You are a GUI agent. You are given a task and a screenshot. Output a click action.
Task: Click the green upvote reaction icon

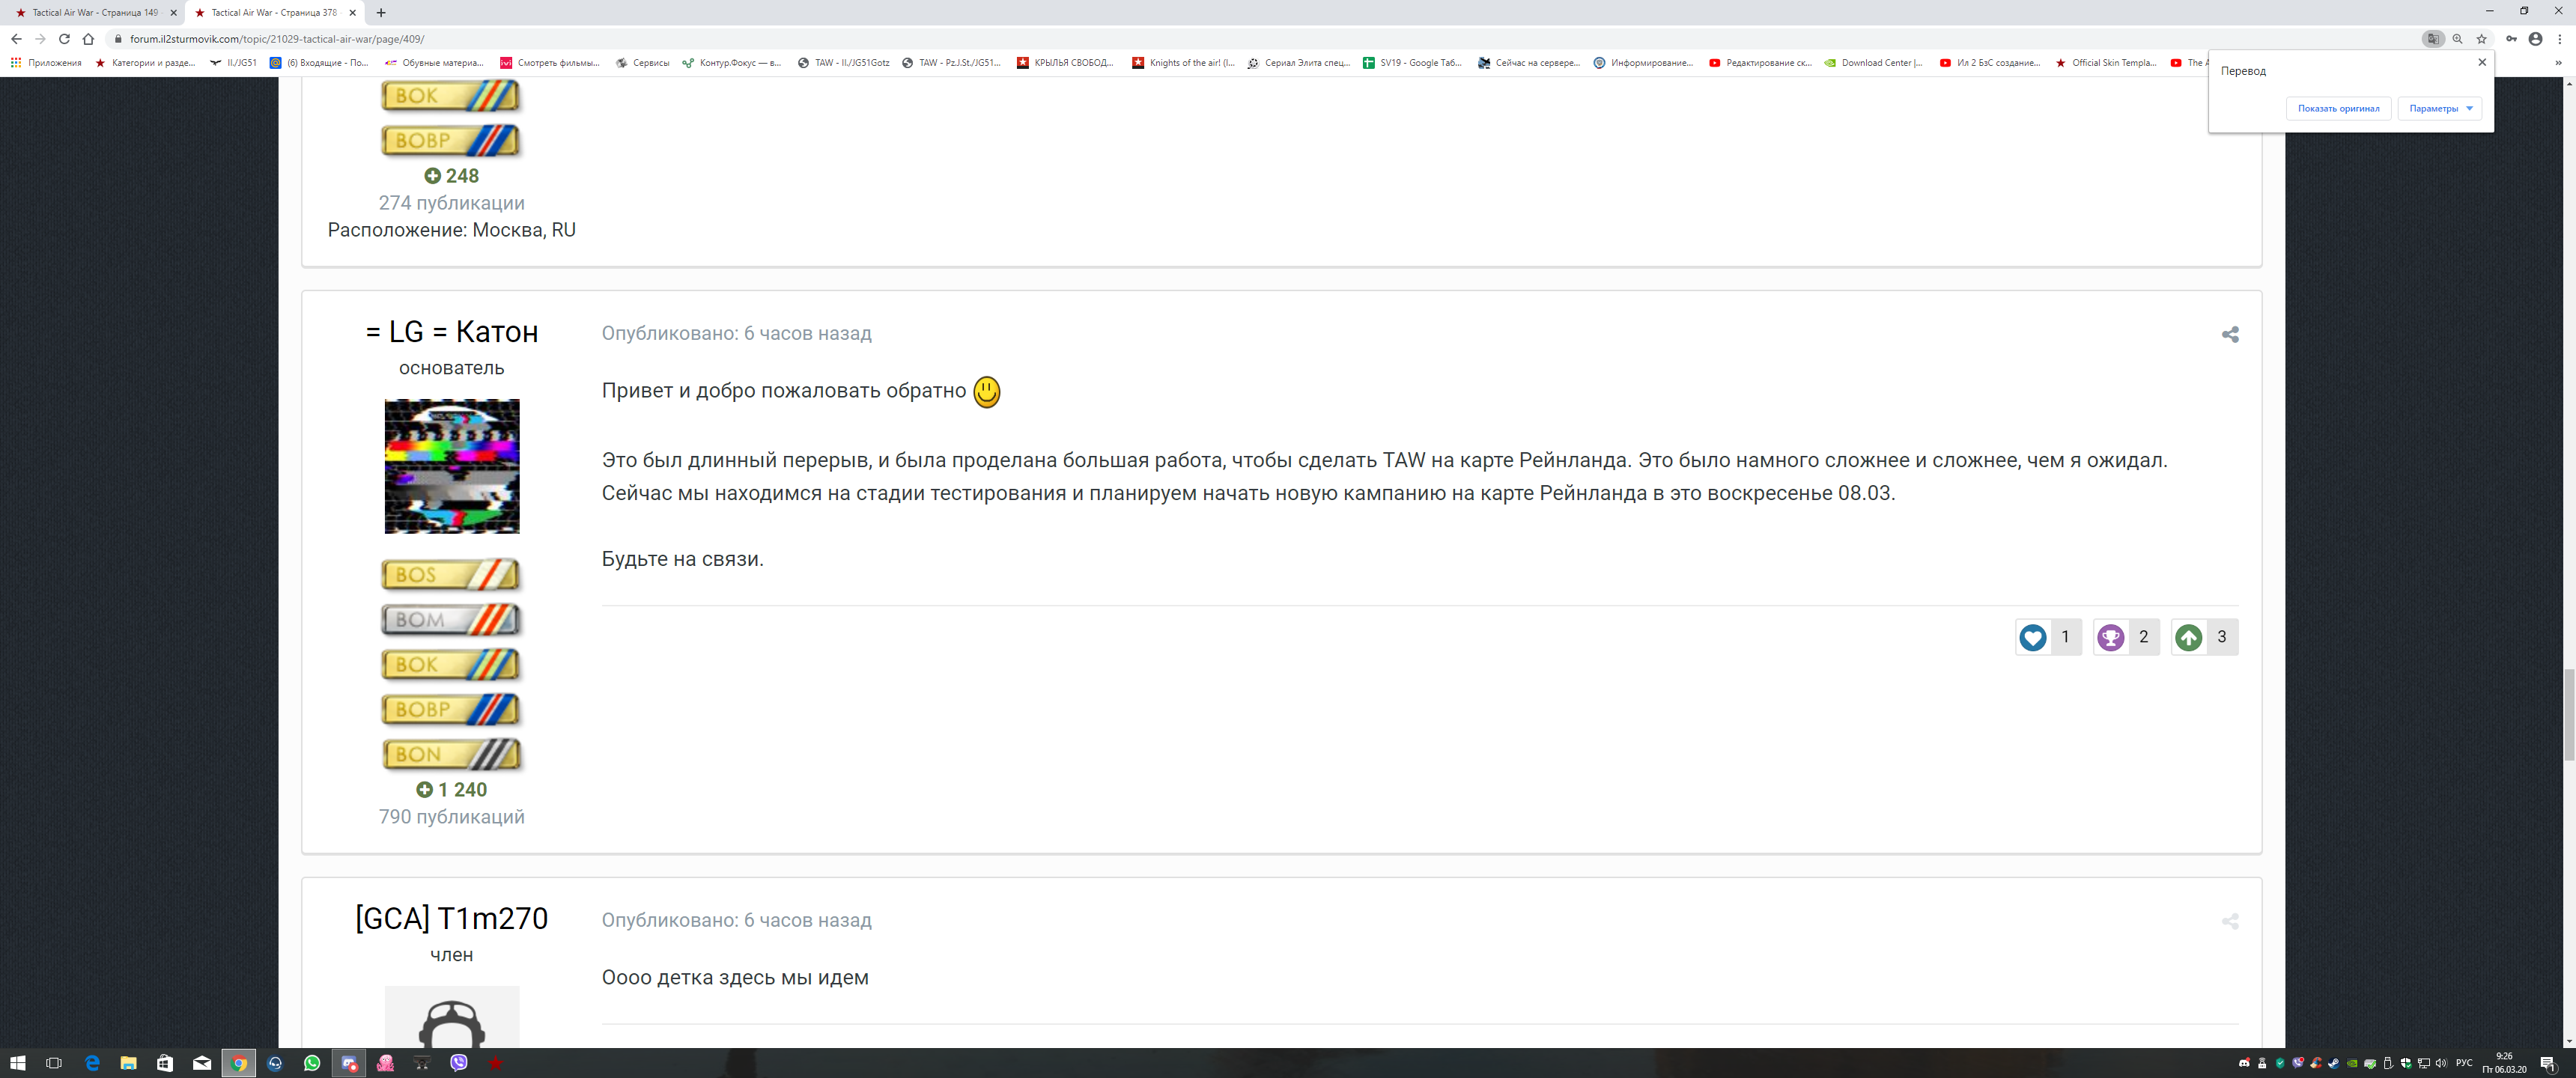(x=2188, y=637)
